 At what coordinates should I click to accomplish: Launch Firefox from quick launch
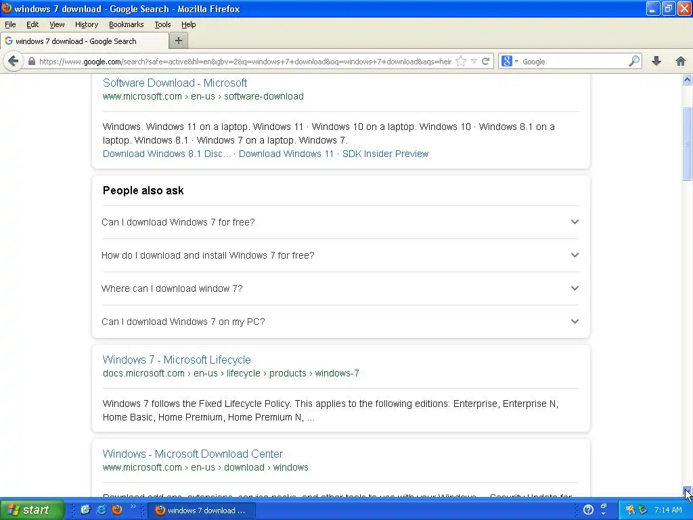coord(117,510)
